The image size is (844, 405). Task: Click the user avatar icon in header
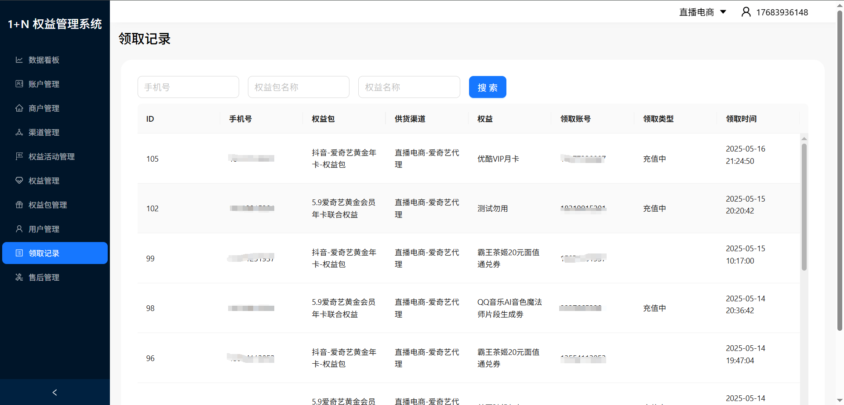(746, 12)
